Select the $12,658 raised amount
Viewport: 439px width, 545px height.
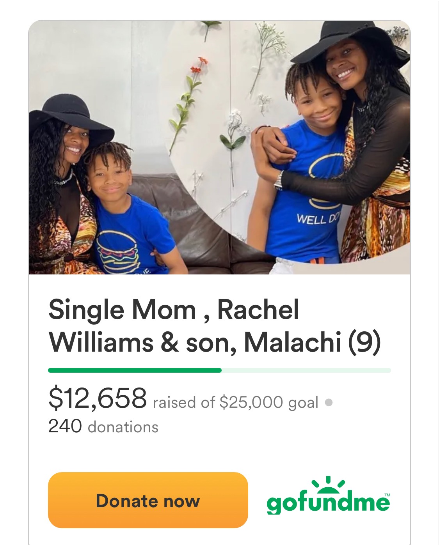98,399
